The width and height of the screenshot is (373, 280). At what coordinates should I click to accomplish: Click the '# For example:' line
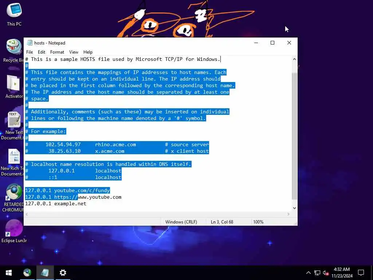pos(46,131)
